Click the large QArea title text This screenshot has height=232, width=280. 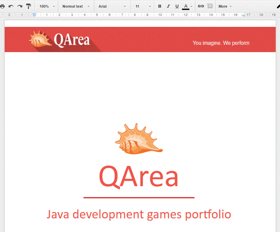138,176
